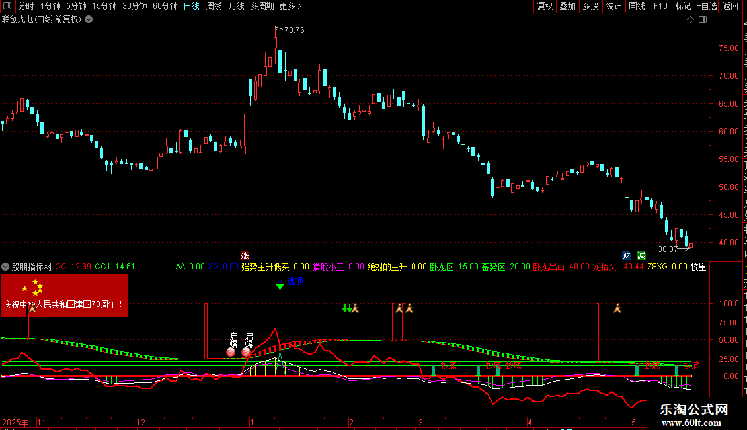Expand the 更多 periods menu
The image size is (747, 430).
pyautogui.click(x=291, y=6)
